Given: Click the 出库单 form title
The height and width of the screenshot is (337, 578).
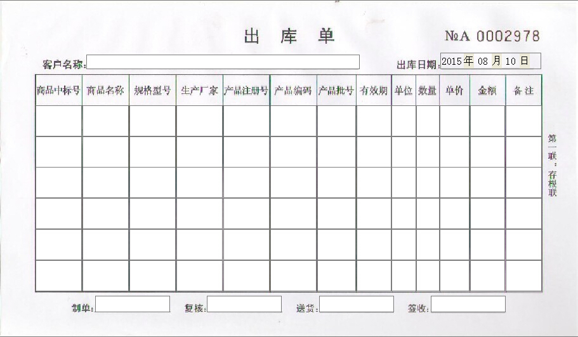Looking at the screenshot, I should click(x=289, y=36).
